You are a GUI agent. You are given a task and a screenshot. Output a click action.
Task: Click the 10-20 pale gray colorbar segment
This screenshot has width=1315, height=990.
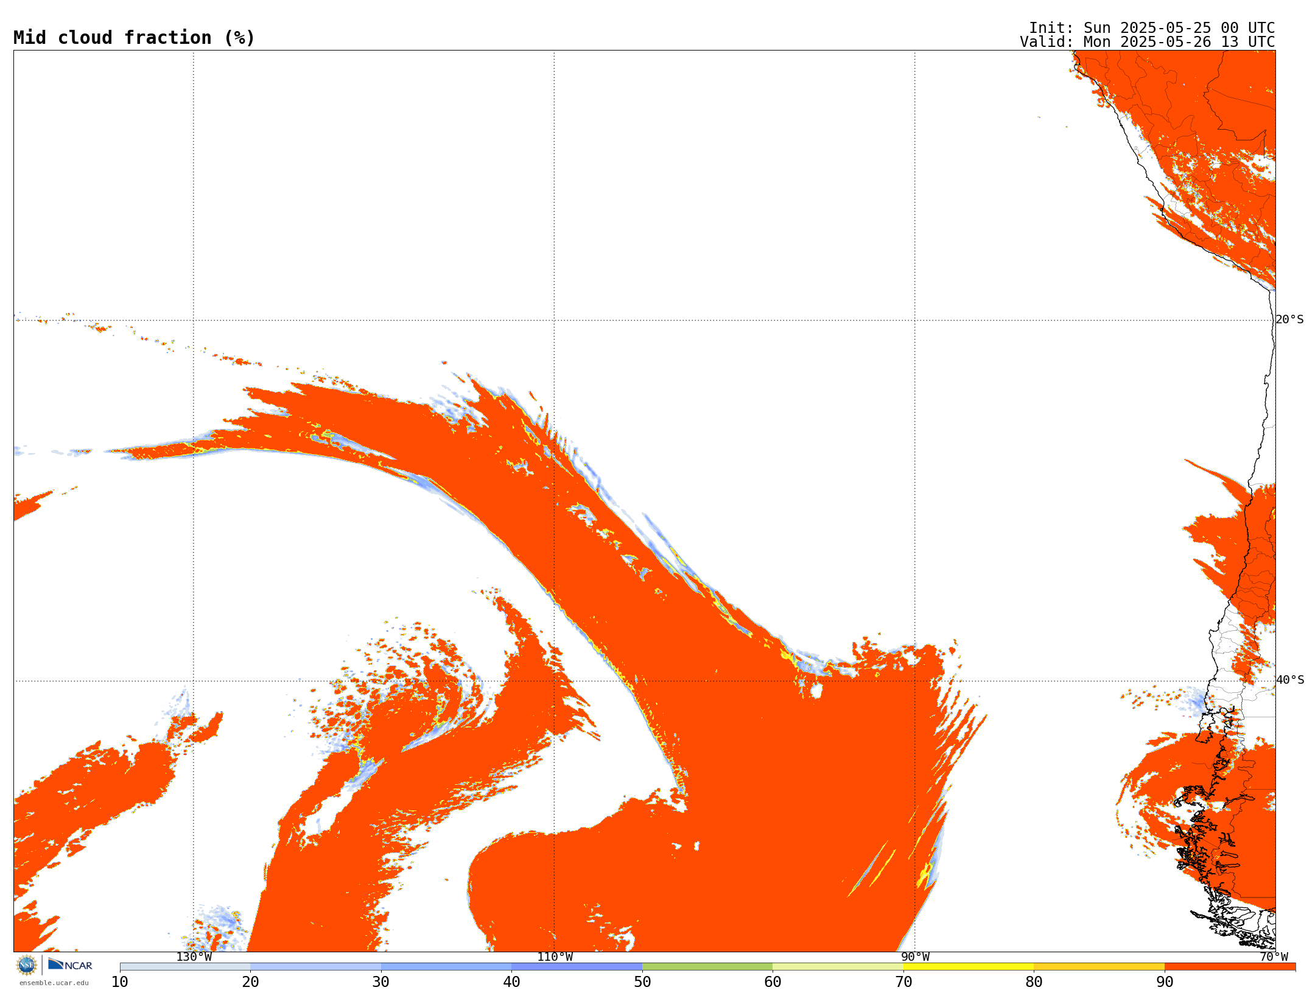point(185,967)
